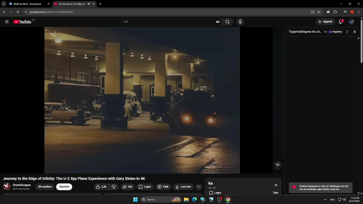Save the queue using Lagre in Kø panel
This screenshot has width=363, height=204.
coord(215,193)
